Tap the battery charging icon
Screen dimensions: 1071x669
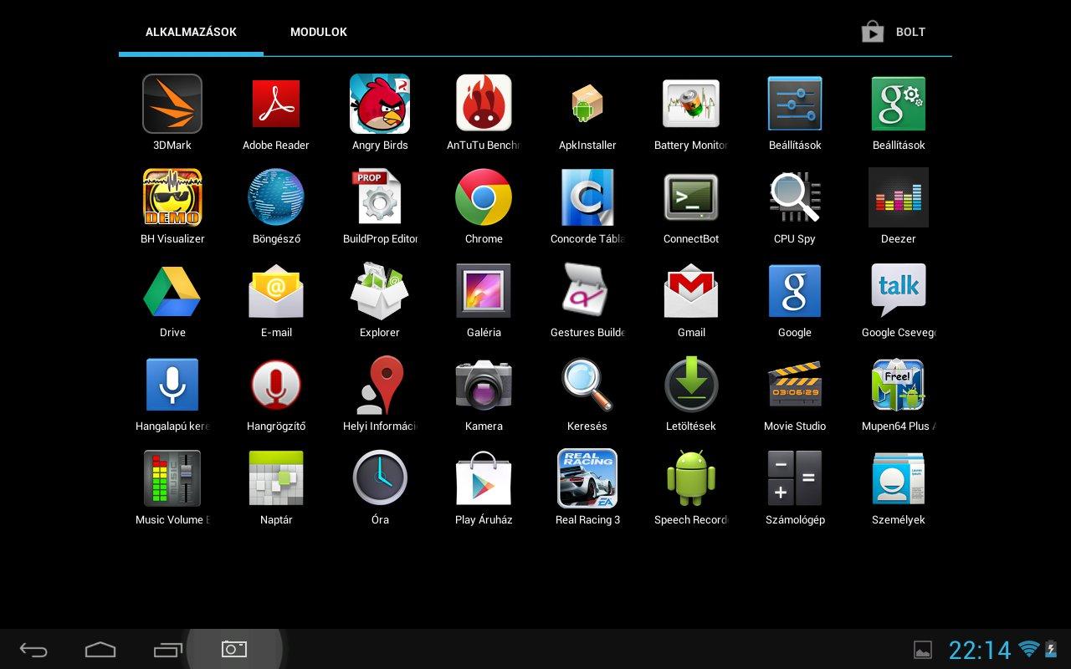pyautogui.click(x=1051, y=649)
